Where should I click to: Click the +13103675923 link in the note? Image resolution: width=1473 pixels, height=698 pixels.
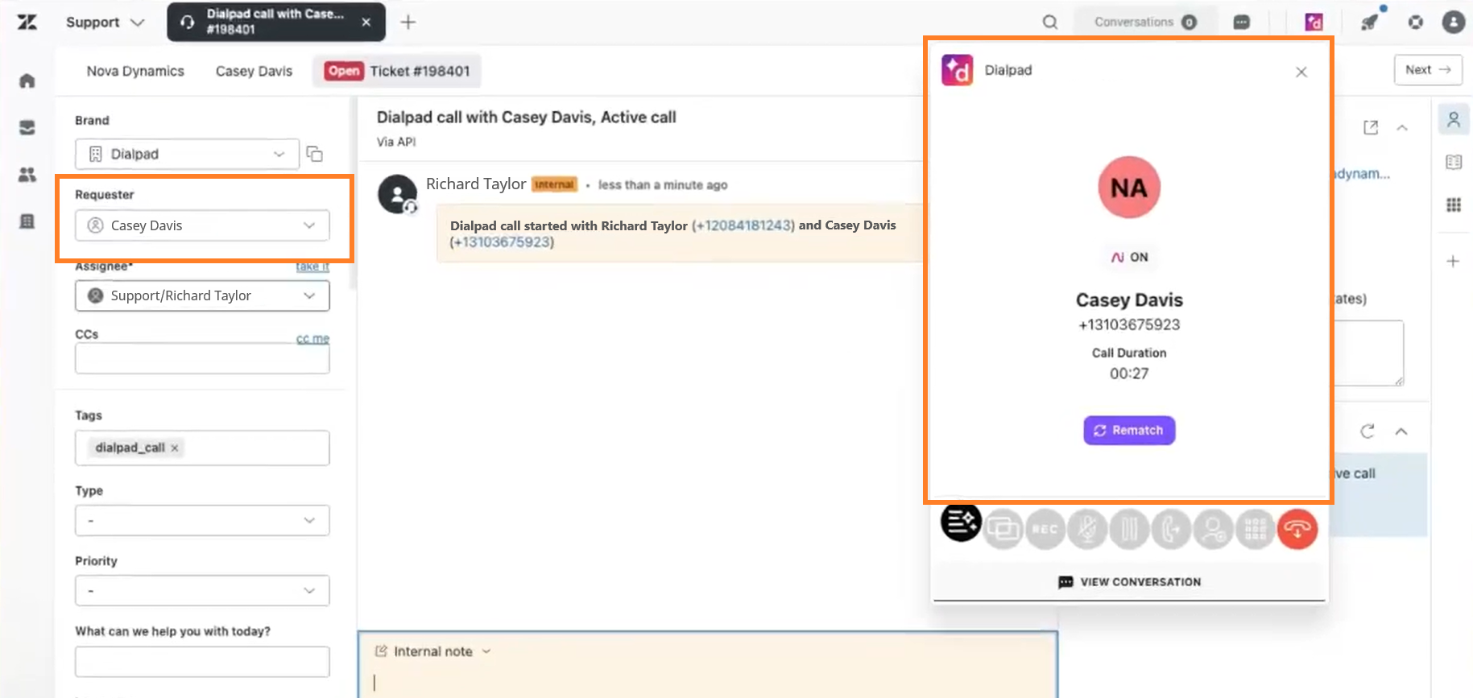click(x=502, y=242)
